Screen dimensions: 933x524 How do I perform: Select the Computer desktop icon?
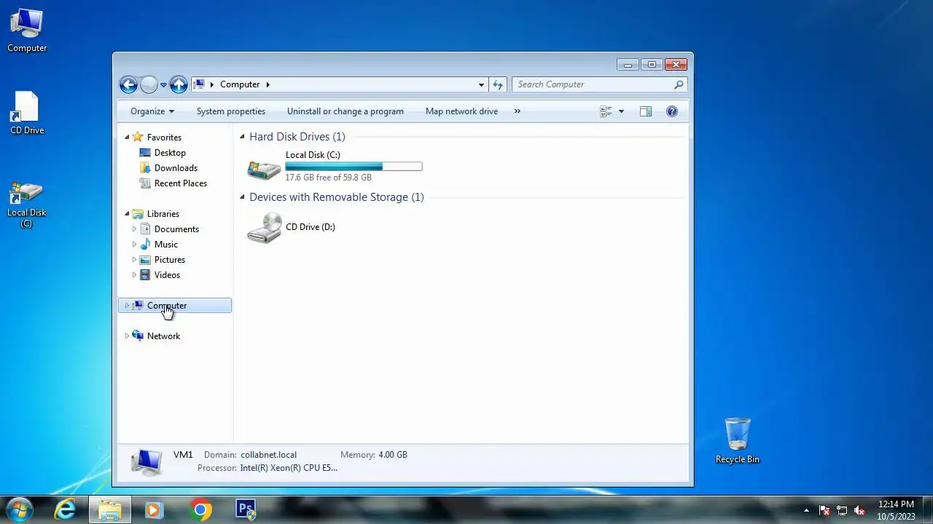(27, 31)
